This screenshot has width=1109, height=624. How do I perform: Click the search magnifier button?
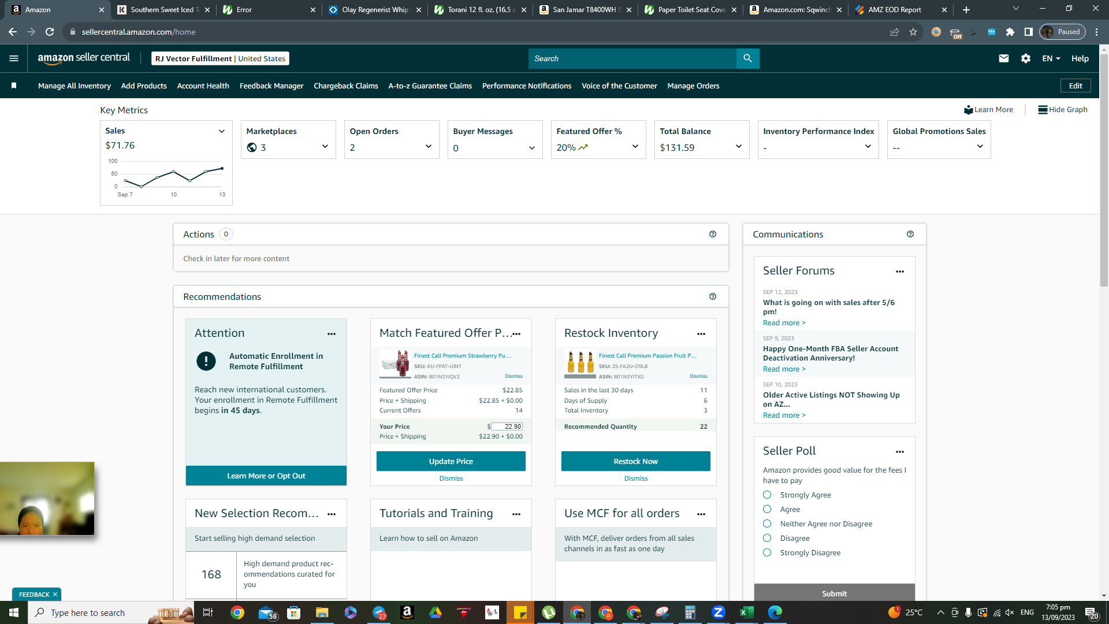[747, 58]
